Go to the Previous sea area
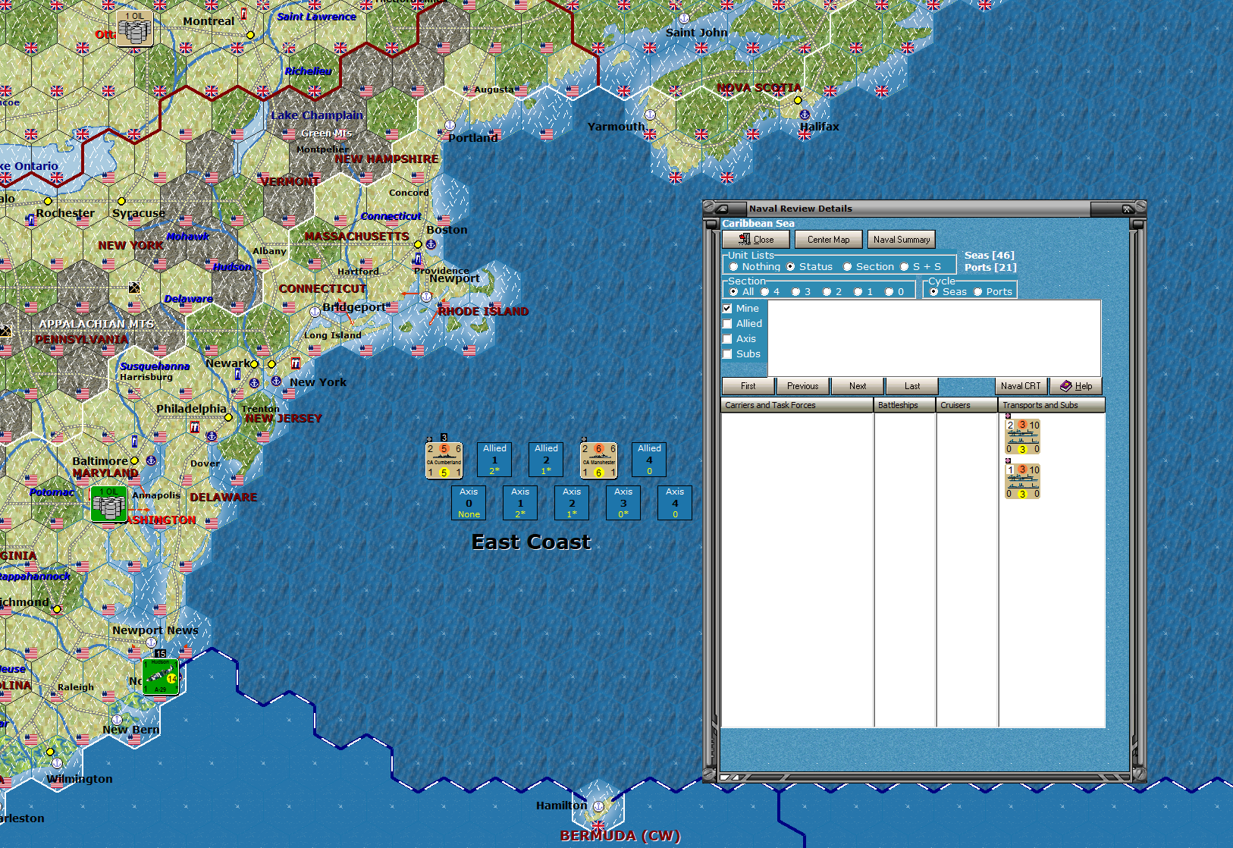Viewport: 1233px width, 848px height. click(803, 386)
